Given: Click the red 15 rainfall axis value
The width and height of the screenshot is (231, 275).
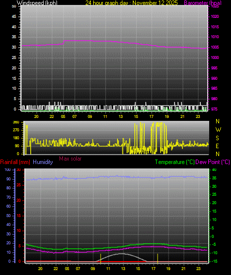Looking at the screenshot, I should coord(19,216).
